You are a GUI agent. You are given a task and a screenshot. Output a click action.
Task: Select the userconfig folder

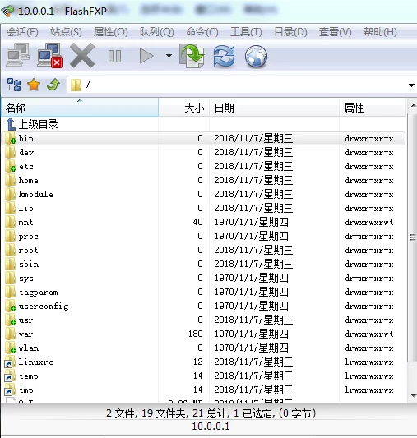point(203,306)
